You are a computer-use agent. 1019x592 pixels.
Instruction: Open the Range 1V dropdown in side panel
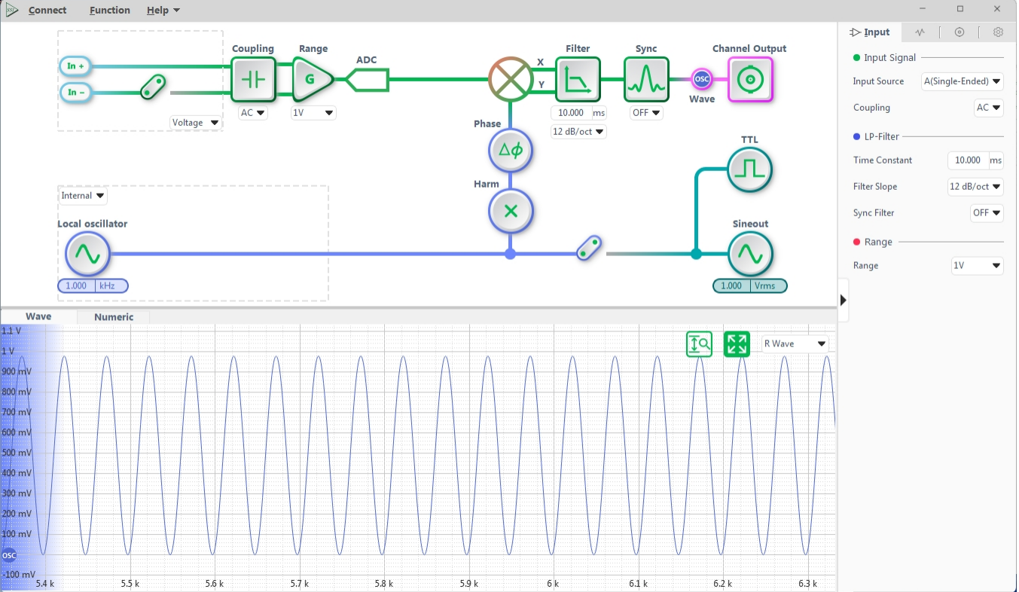pos(978,266)
